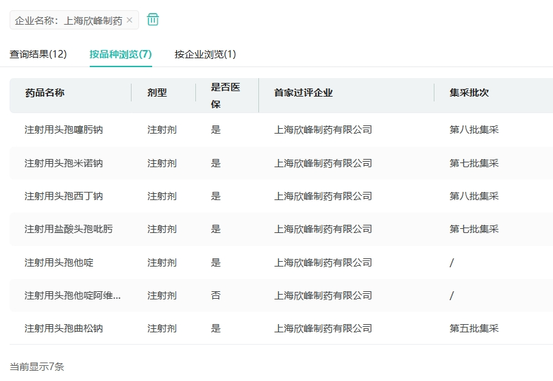Image resolution: width=553 pixels, height=381 pixels.
Task: Open truncated drug name 注射用头孢他啶阿维...
Action: 73,295
